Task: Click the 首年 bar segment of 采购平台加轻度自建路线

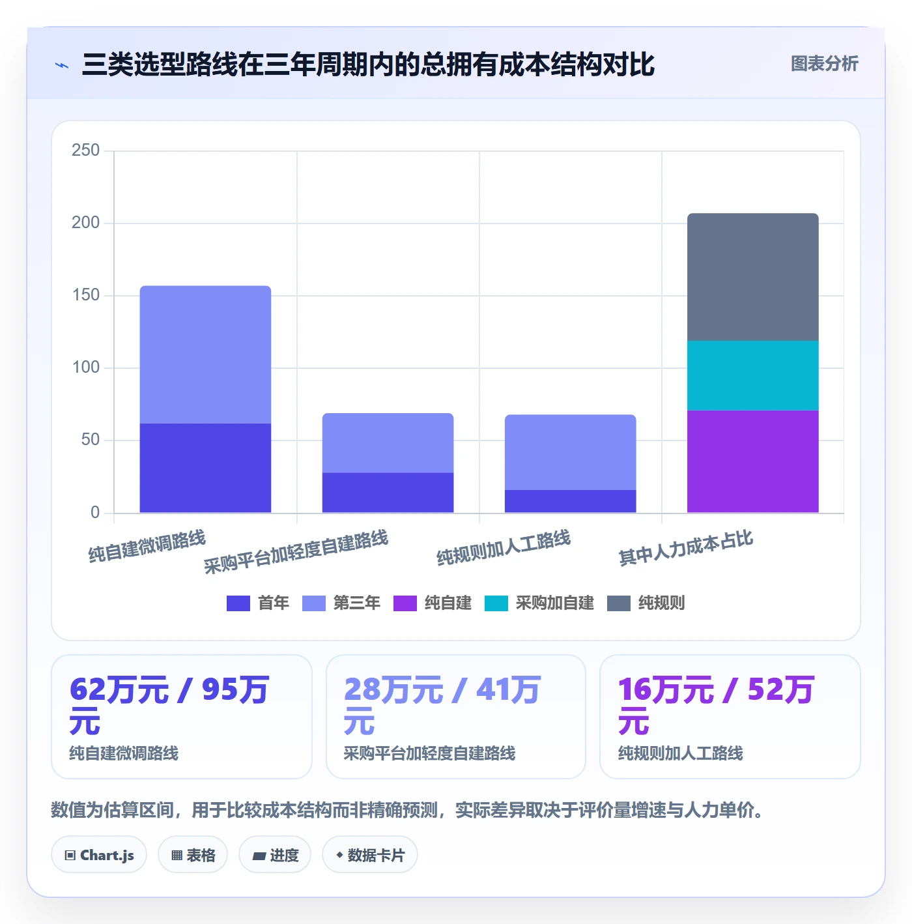Action: tap(388, 493)
